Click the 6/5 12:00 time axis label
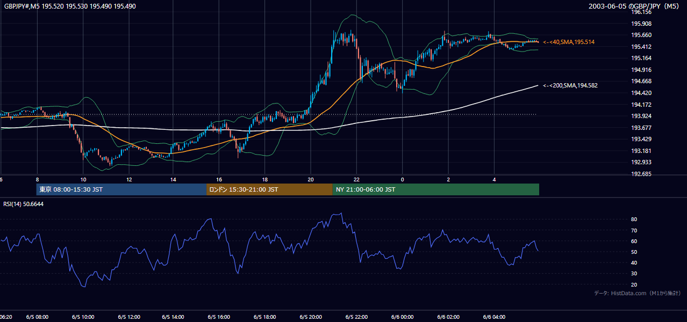This screenshot has height=322, width=687. click(x=129, y=317)
